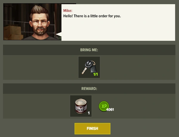Click the speech bubble pointer arrow

click(58, 34)
